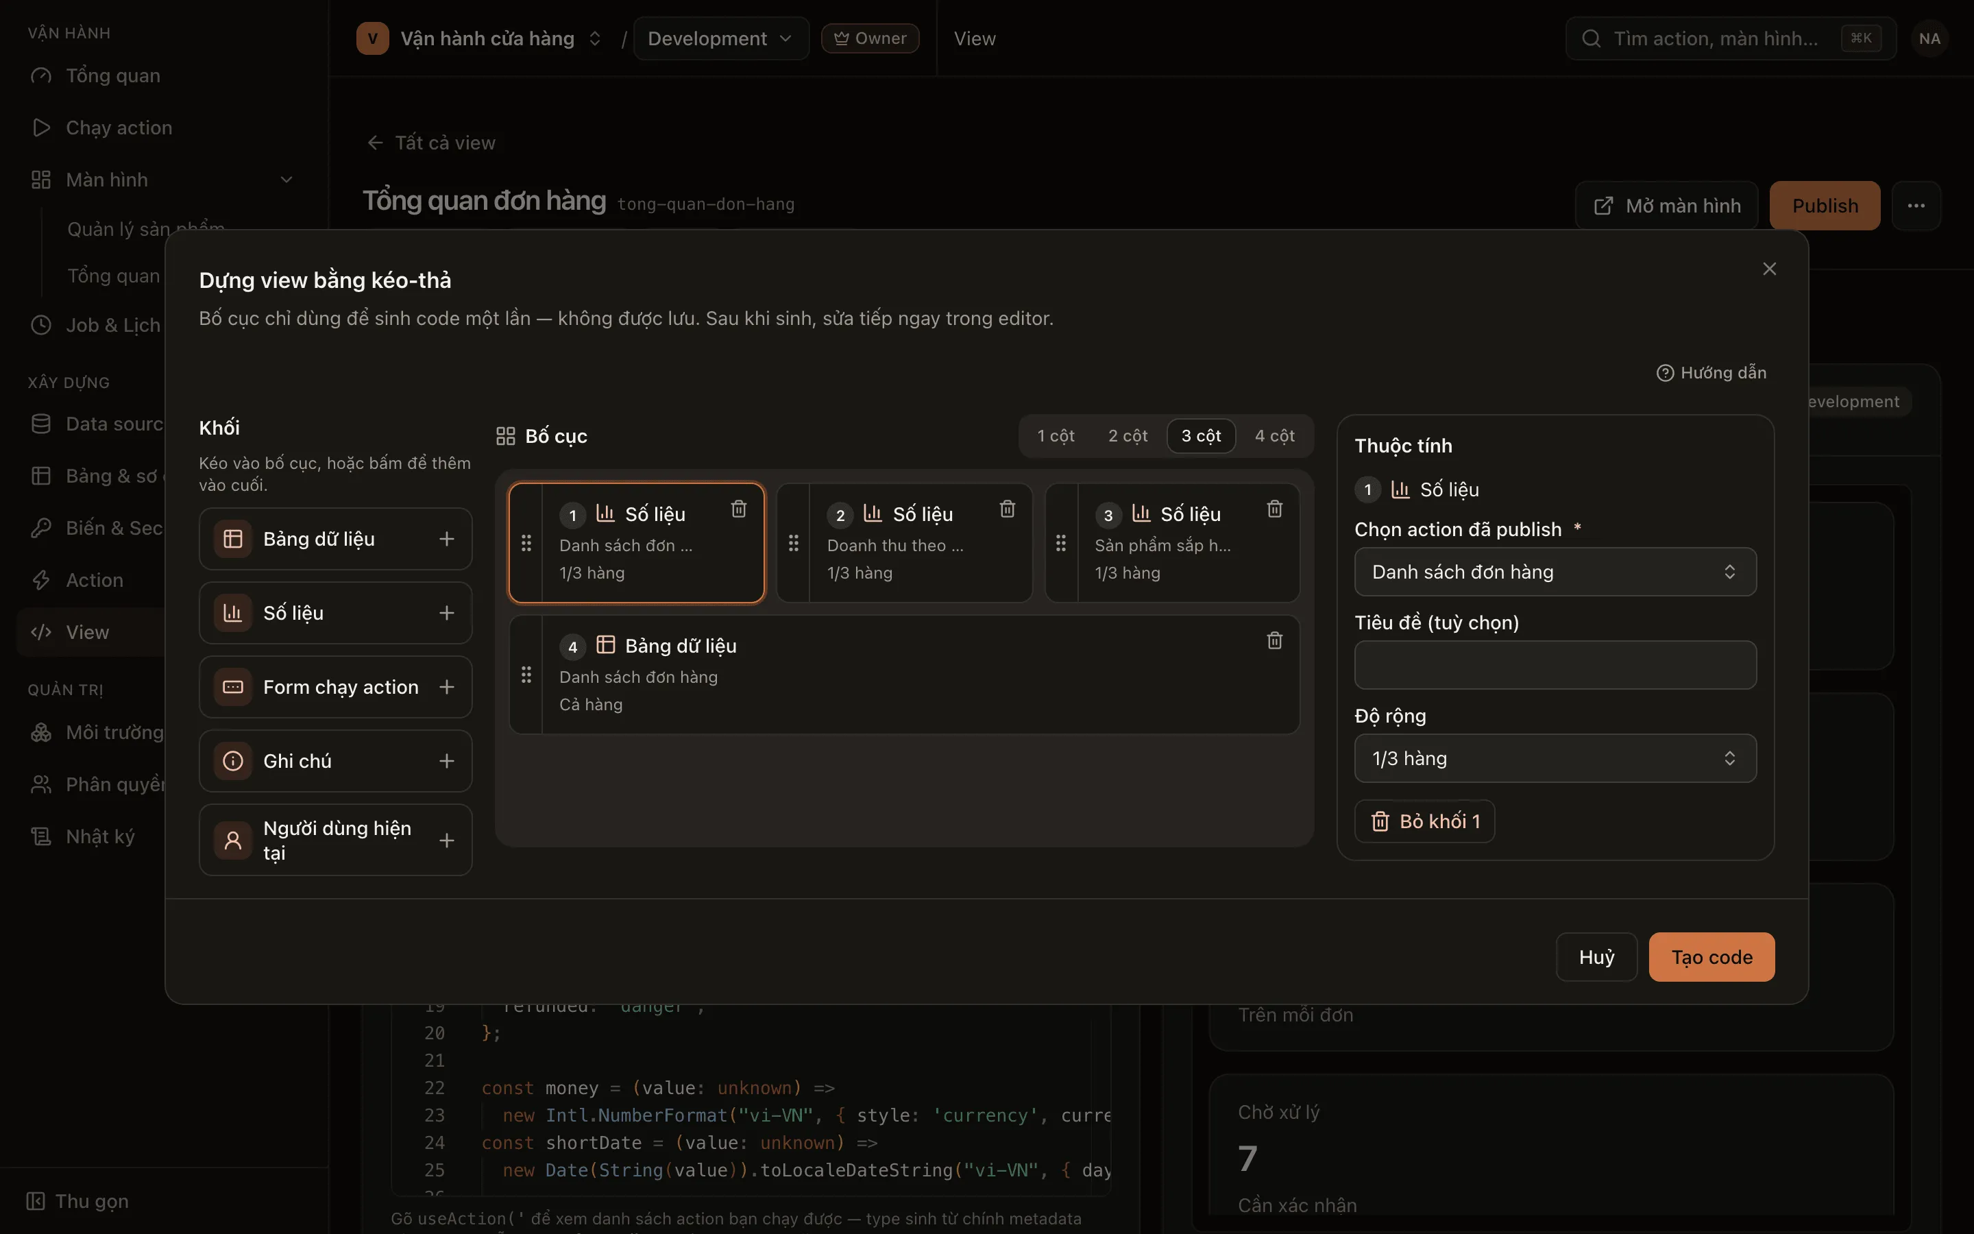Switch layout to 2 cột
Screen dimensions: 1974x1234
tap(1128, 436)
